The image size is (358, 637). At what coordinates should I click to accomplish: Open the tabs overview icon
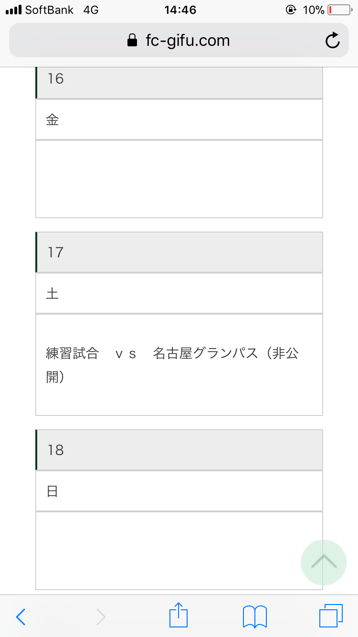point(331,616)
